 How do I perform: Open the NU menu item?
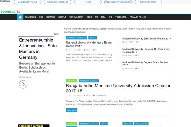click(96, 17)
